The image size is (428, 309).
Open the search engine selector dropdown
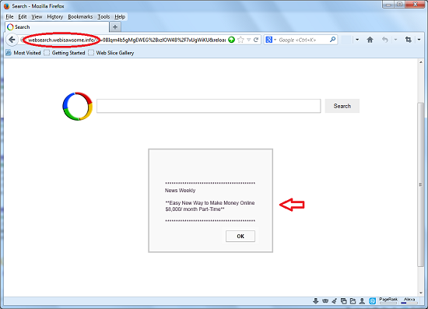pyautogui.click(x=275, y=40)
